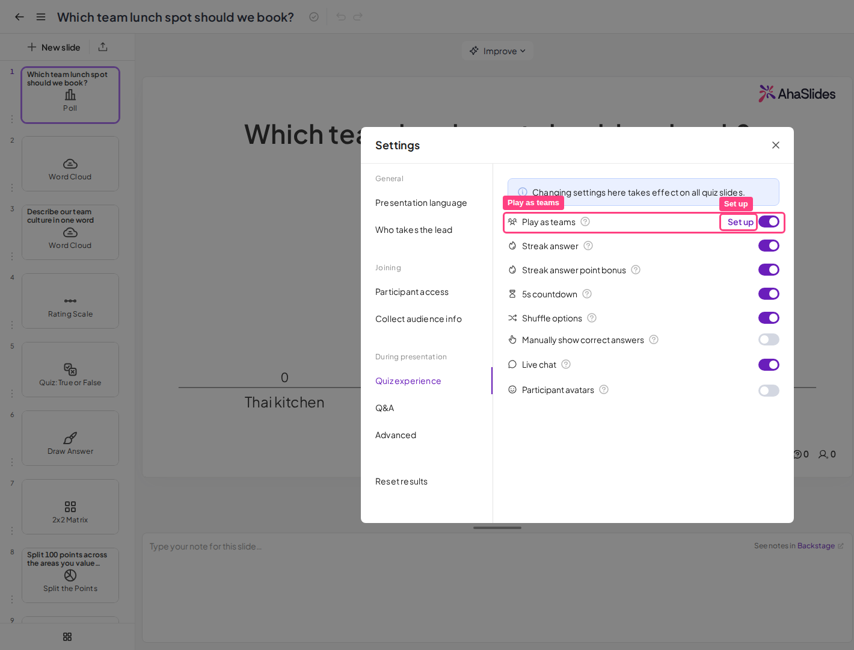Switch off the 5s countdown toggle
The width and height of the screenshot is (854, 650).
769,294
